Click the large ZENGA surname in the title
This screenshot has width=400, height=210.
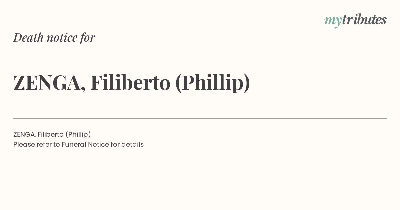[47, 83]
